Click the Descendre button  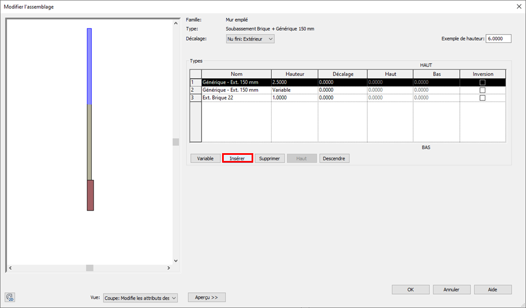[334, 158]
